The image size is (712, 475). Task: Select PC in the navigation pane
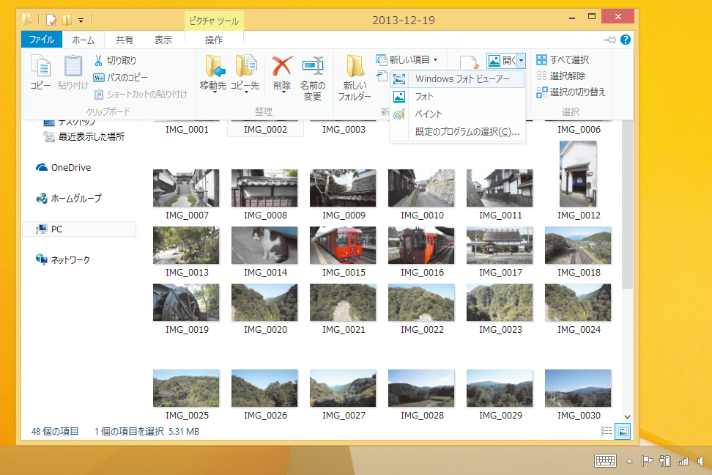tap(79, 229)
